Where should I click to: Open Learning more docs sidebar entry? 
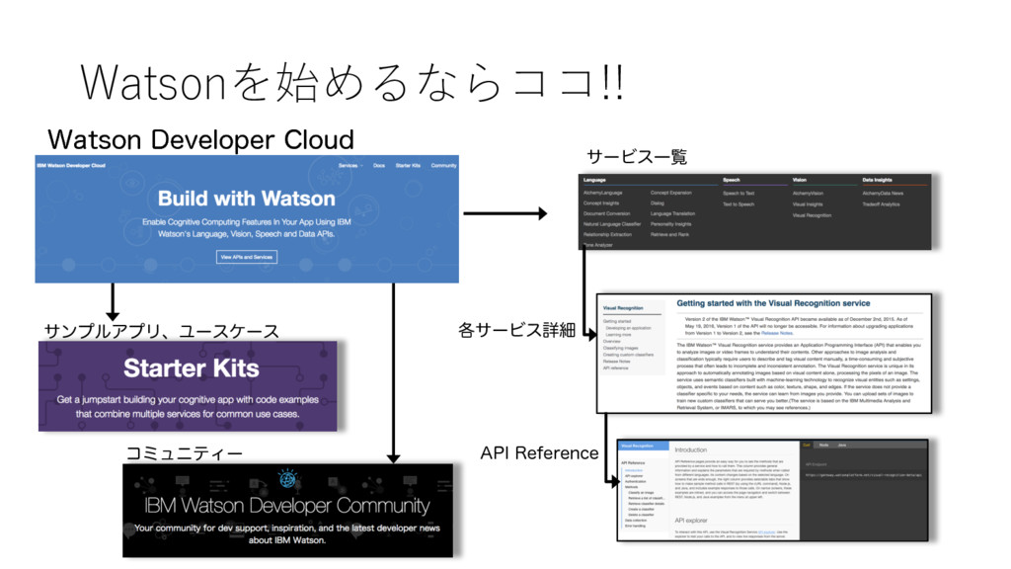(618, 334)
